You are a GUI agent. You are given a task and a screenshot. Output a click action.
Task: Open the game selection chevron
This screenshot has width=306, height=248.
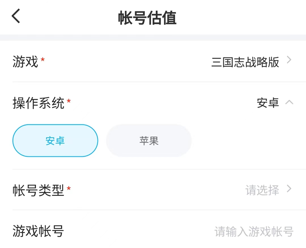click(x=289, y=60)
